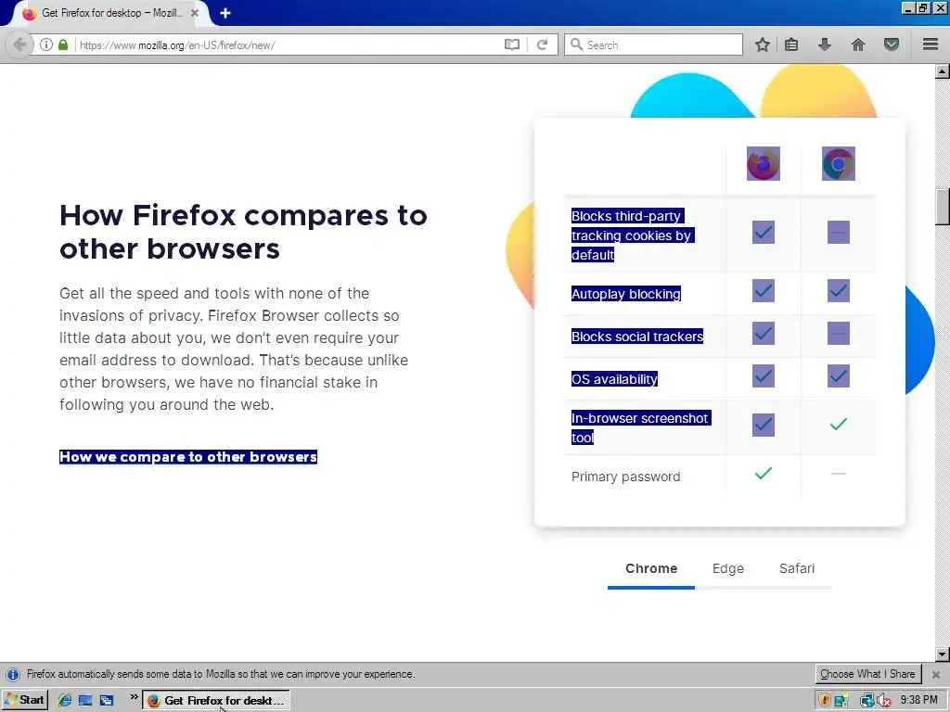Open the Windows Start menu
The image size is (950, 712).
pos(25,700)
